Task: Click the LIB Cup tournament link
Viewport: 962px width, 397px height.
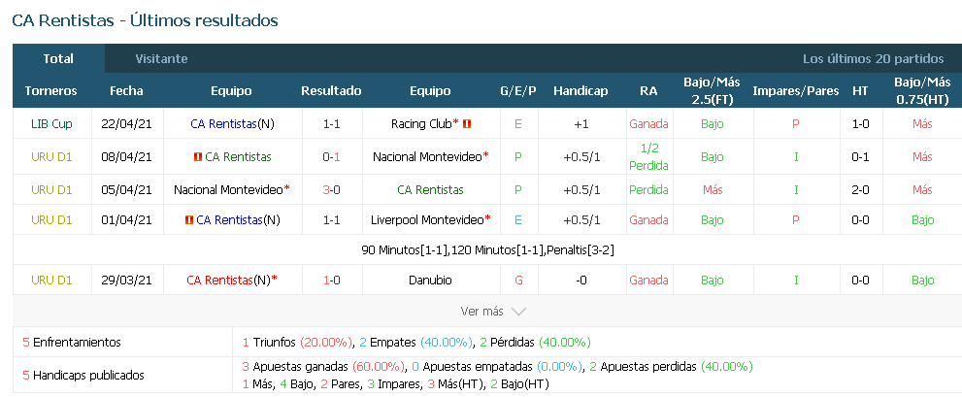Action: (51, 124)
